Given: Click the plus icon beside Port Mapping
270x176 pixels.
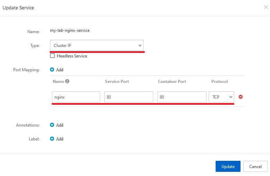Looking at the screenshot, I should click(x=52, y=70).
